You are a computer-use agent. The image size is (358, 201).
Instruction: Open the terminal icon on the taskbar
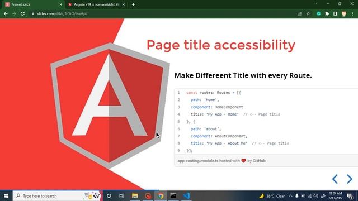[173, 196]
